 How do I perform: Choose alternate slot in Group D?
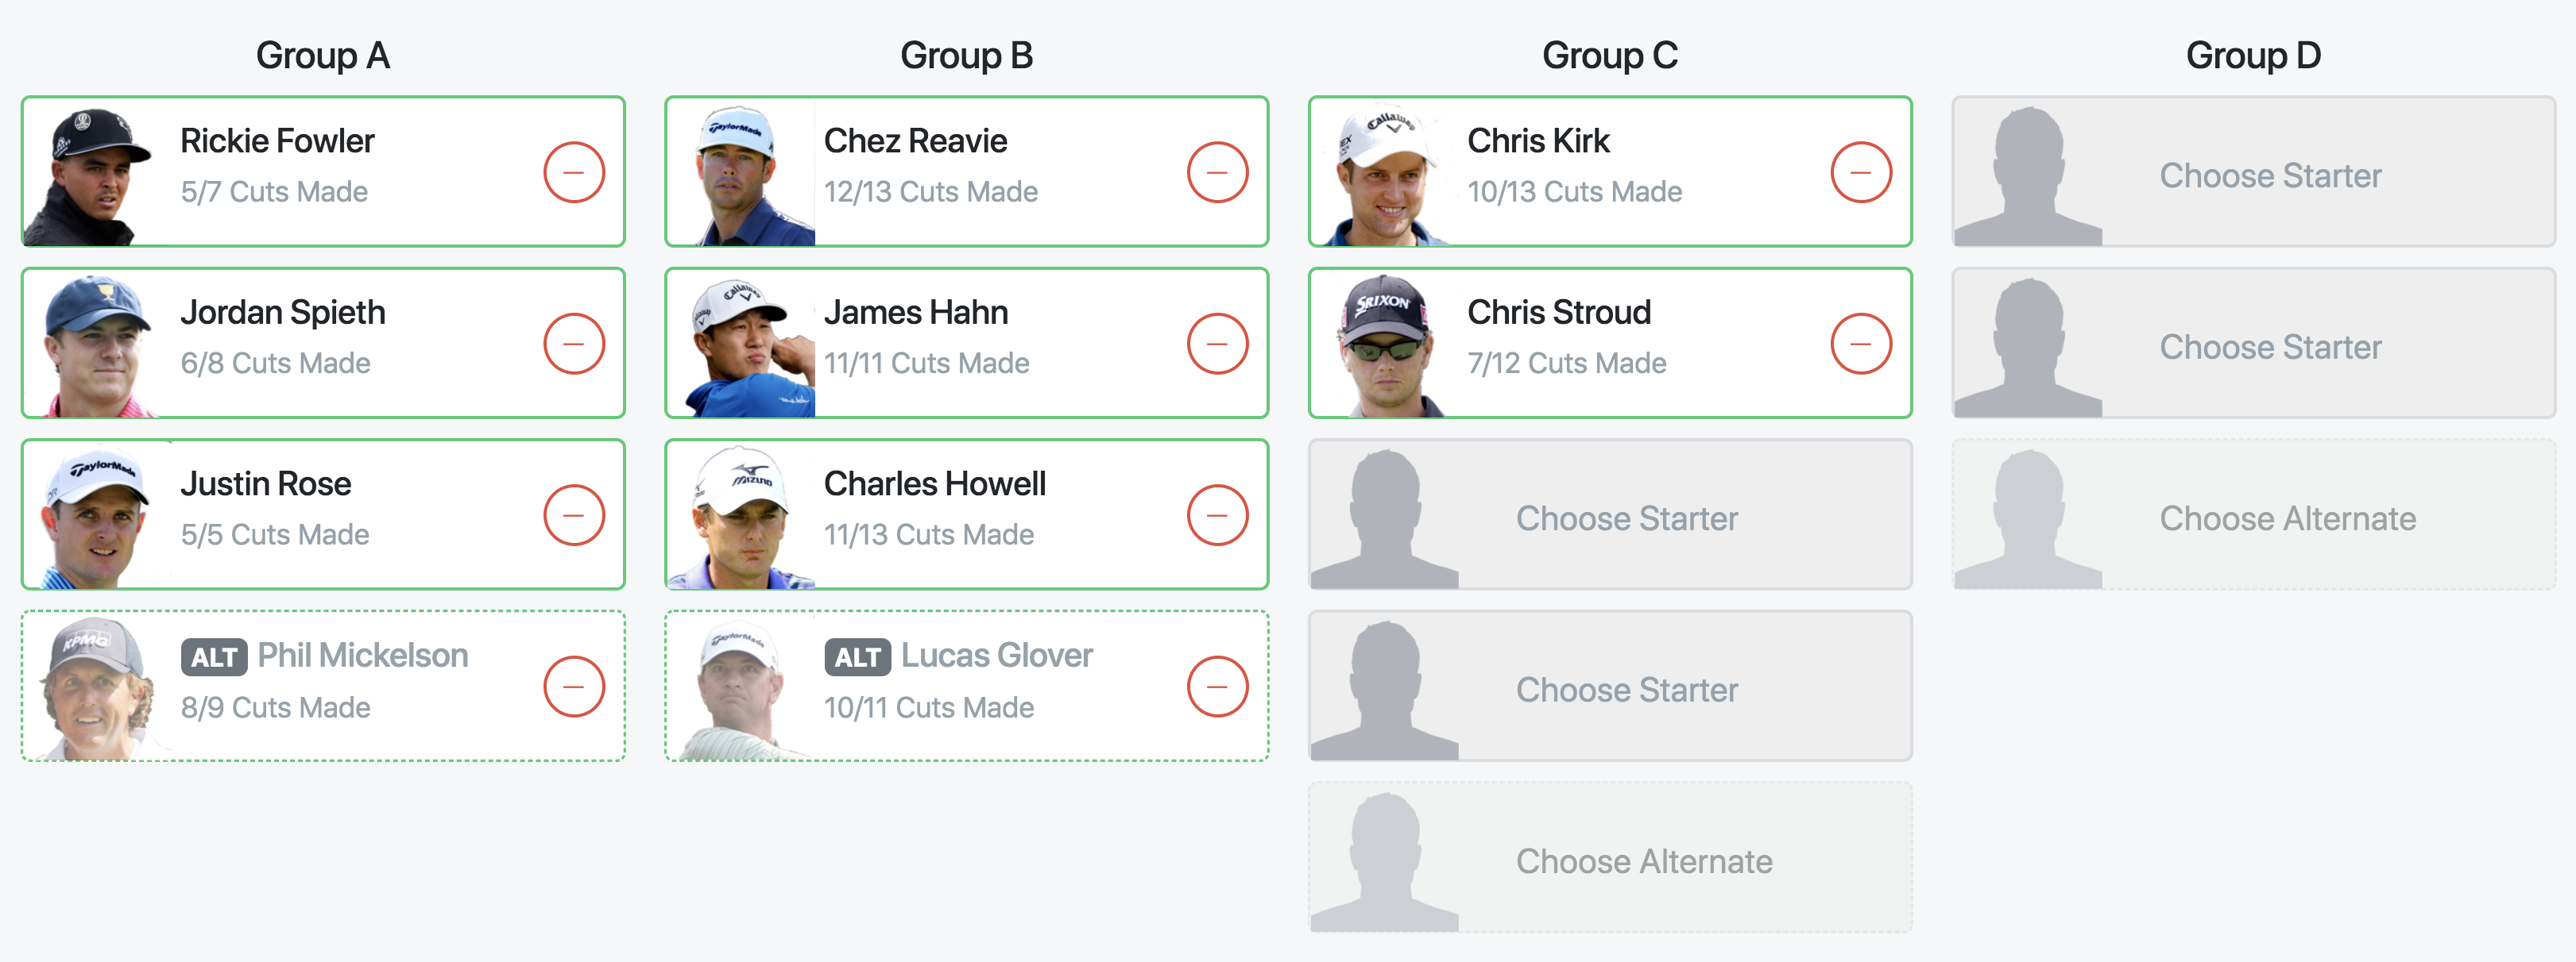click(2254, 515)
